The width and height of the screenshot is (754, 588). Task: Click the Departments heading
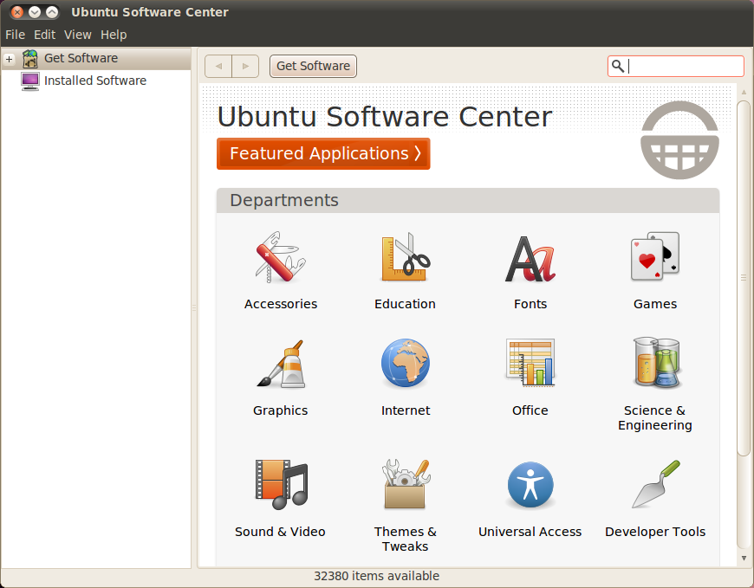(x=284, y=200)
